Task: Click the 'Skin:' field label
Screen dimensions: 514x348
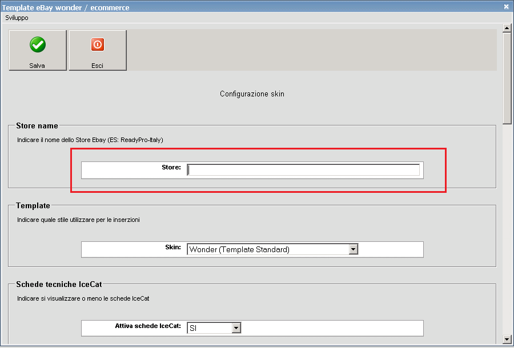Action: (173, 247)
